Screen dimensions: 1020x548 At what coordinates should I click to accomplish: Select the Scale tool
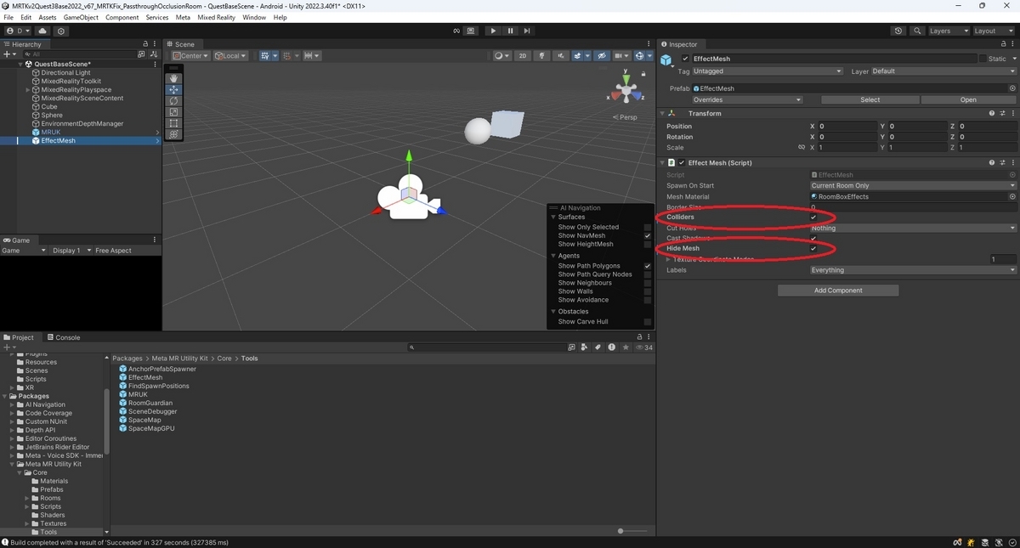point(173,111)
